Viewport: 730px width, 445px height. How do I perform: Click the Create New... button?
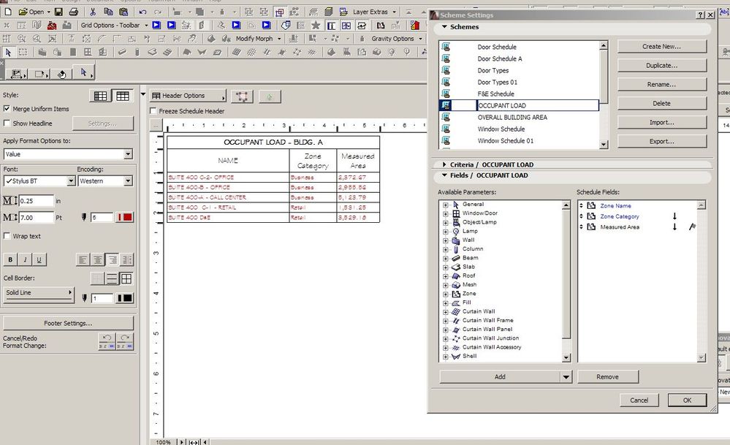click(x=661, y=46)
